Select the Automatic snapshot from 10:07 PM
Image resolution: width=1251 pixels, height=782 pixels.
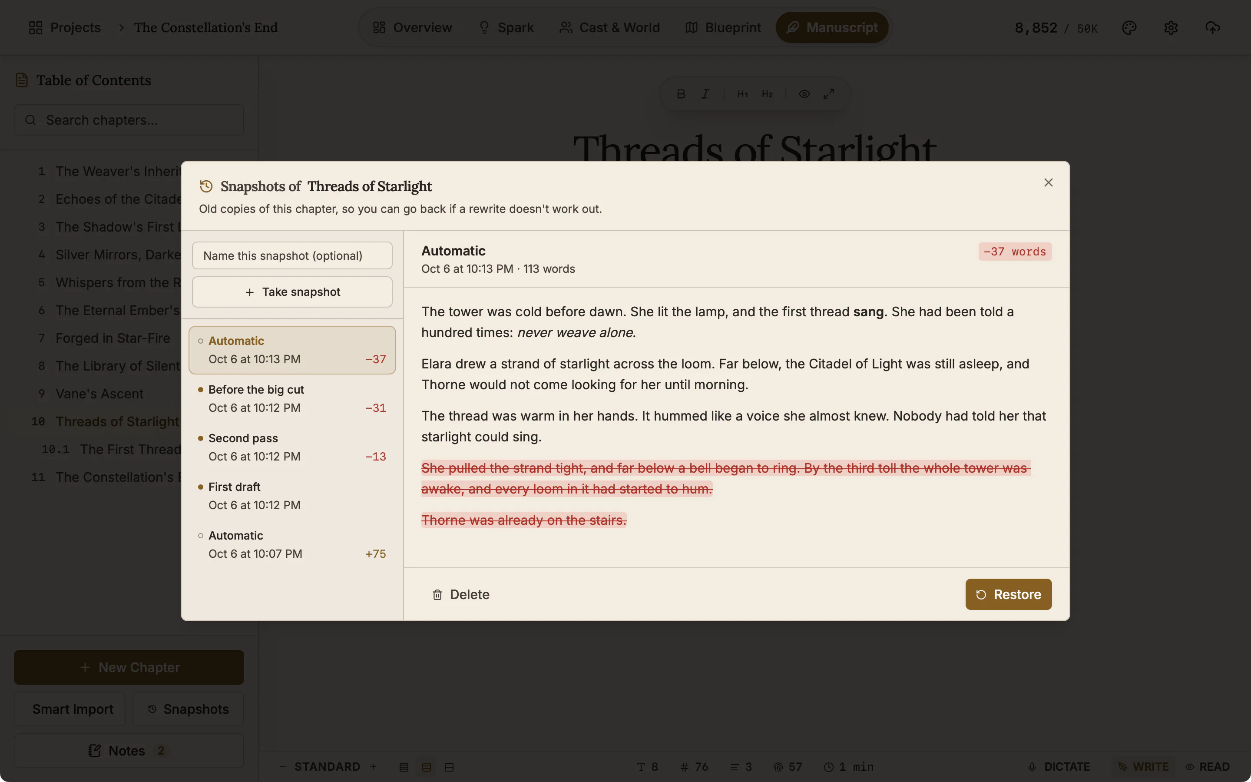coord(292,545)
